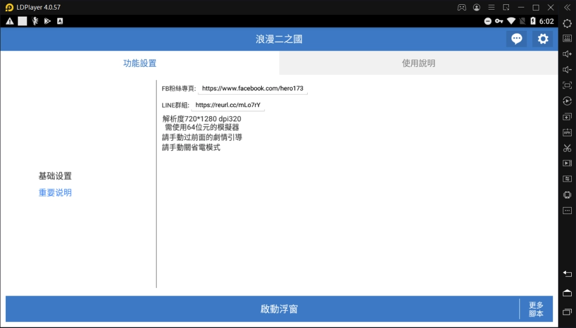Click the mini-window icon in title bar
The height and width of the screenshot is (328, 576).
tap(506, 7)
